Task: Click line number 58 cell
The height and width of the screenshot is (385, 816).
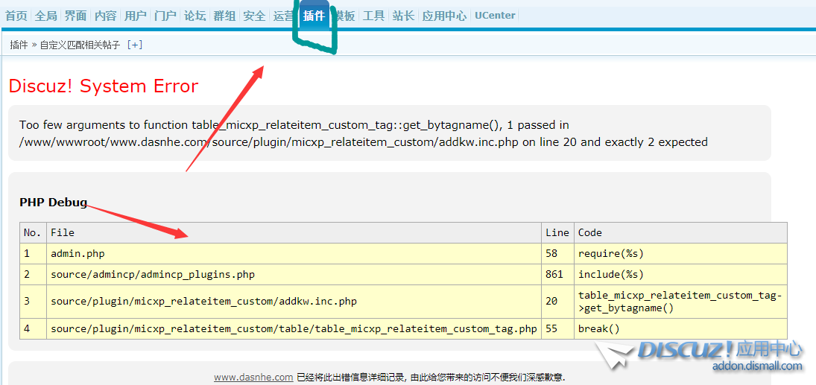Action: (x=557, y=253)
